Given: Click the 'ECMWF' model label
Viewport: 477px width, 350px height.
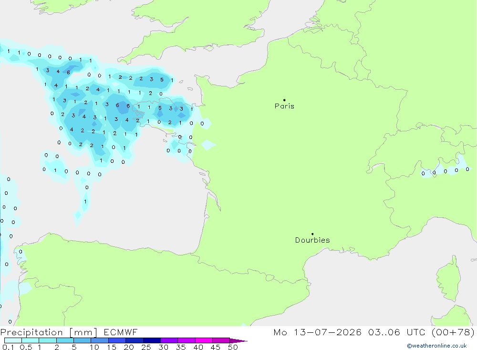Looking at the screenshot, I should point(121,332).
